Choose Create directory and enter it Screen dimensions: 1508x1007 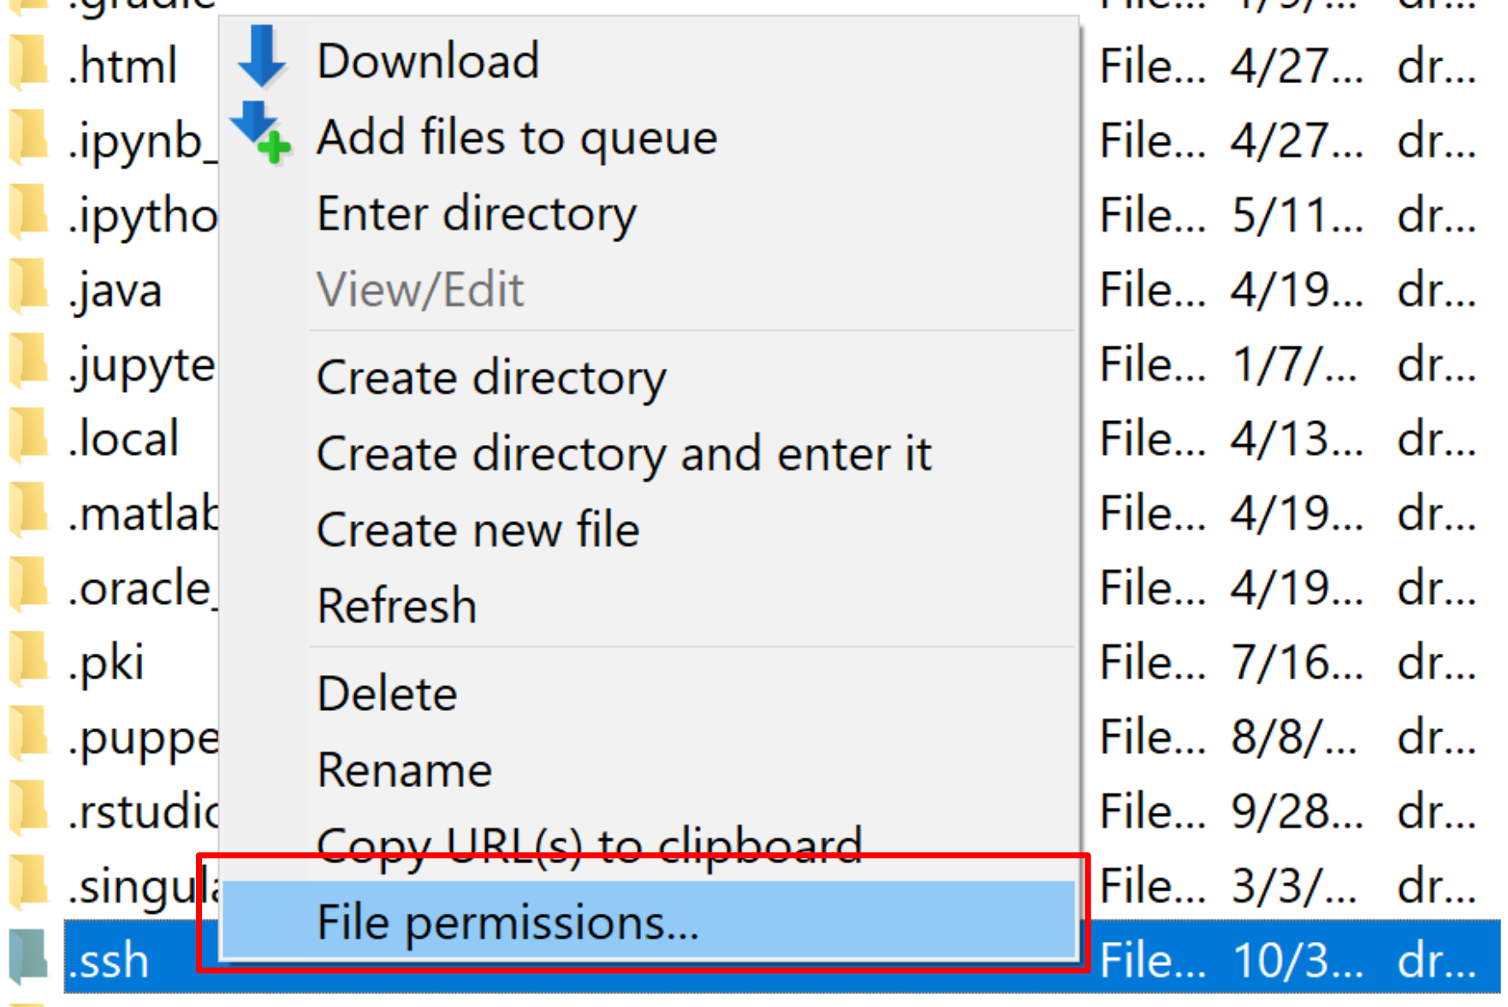coord(624,453)
